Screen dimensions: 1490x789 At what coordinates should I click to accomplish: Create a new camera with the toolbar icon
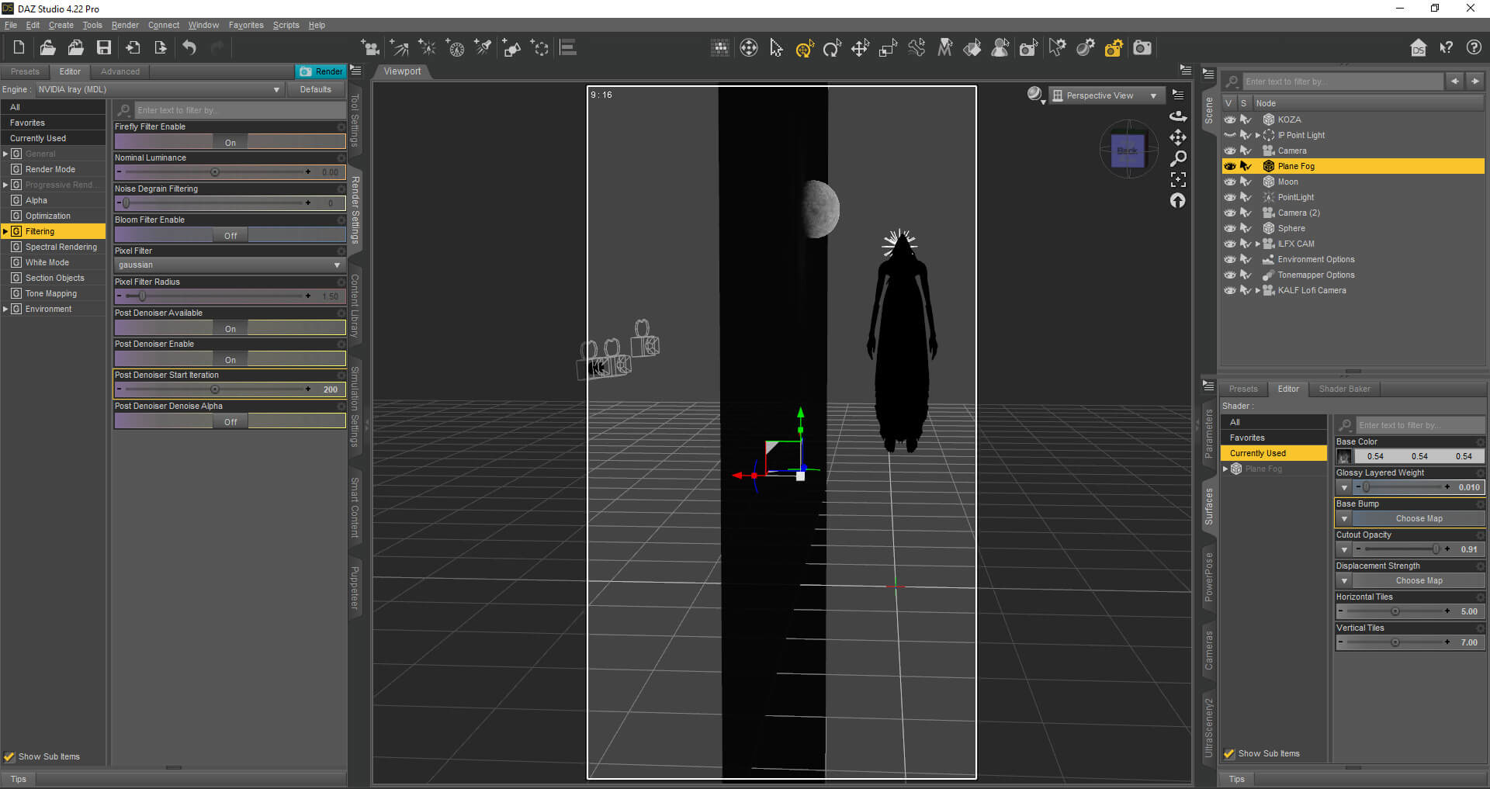[x=371, y=48]
